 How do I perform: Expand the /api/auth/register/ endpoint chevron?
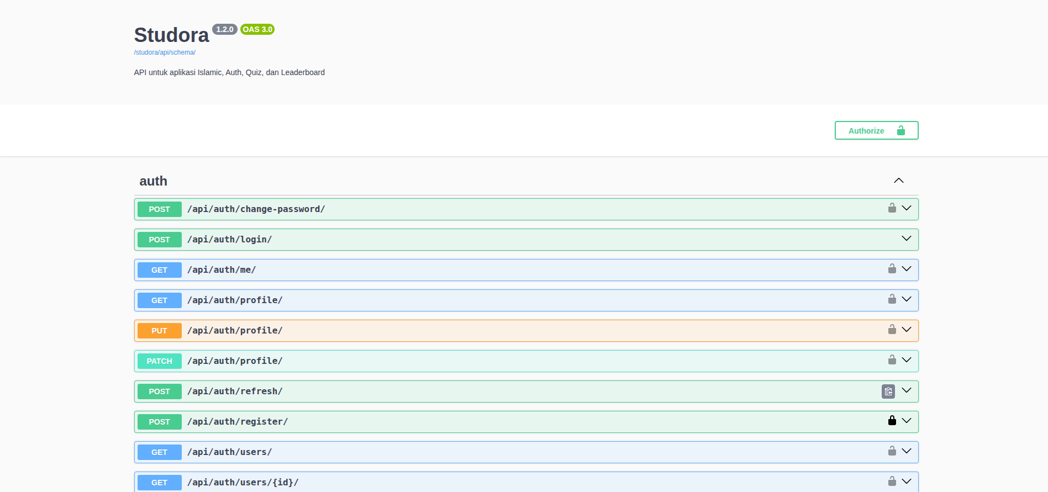[907, 421]
